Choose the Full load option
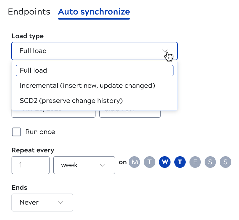 coord(94,71)
